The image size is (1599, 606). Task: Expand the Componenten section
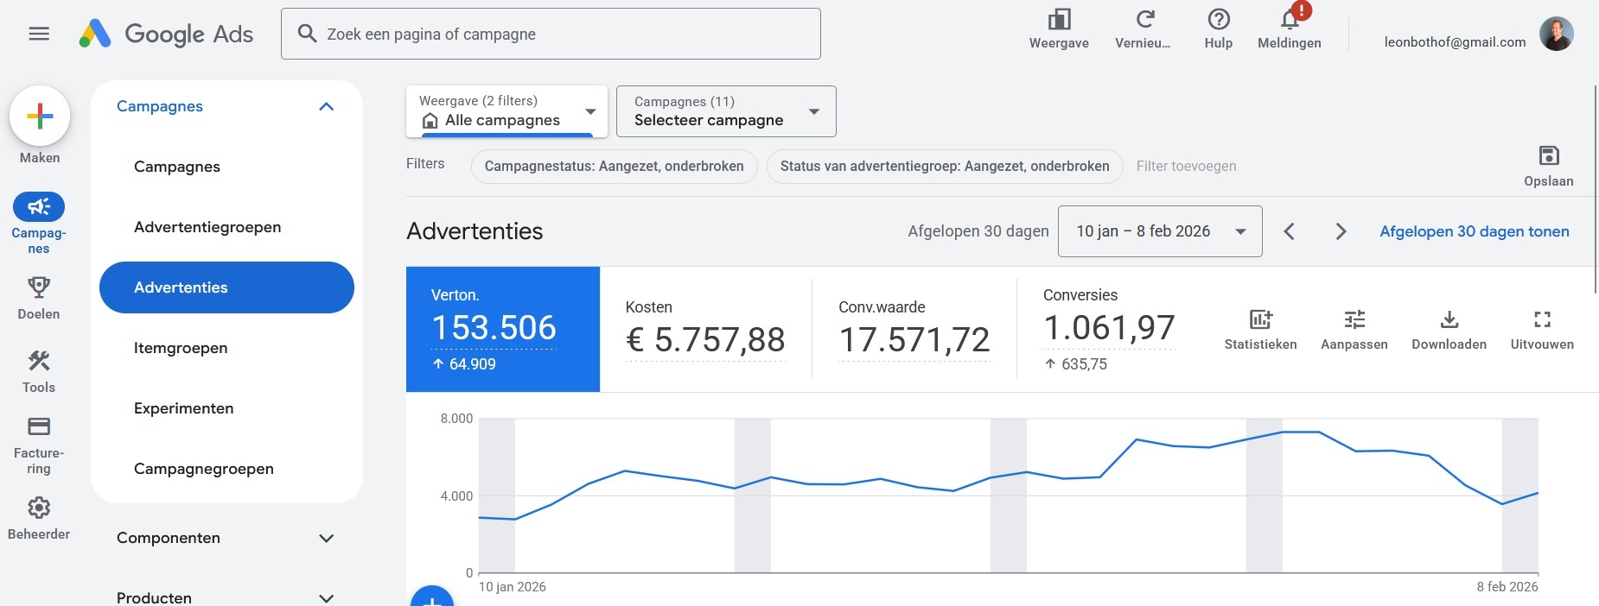[x=326, y=538]
